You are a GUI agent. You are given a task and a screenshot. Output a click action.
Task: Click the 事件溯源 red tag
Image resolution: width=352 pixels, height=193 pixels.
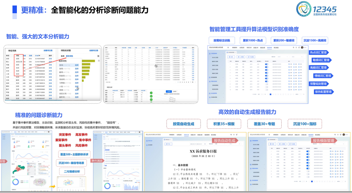point(97,161)
